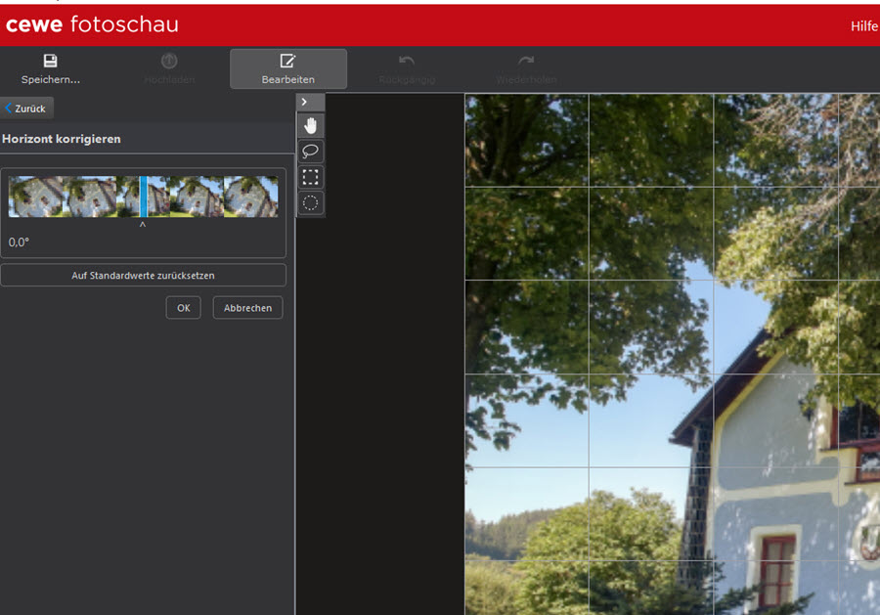Image resolution: width=880 pixels, height=615 pixels.
Task: Click Auf Standardwerte zurücksetzen button
Action: tap(143, 276)
